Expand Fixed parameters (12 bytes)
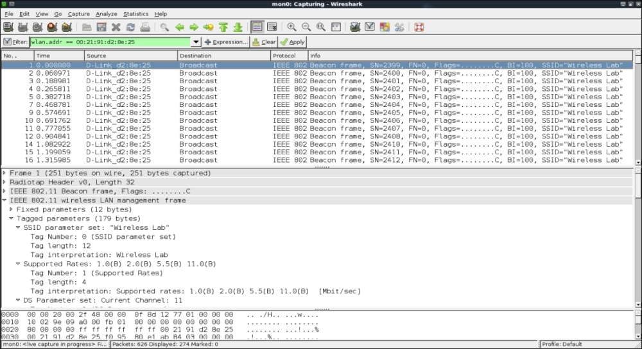The width and height of the screenshot is (642, 349). [x=11, y=209]
